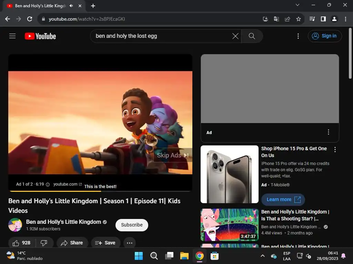
Task: Click the page vertical scrollbar
Action: click(350, 53)
